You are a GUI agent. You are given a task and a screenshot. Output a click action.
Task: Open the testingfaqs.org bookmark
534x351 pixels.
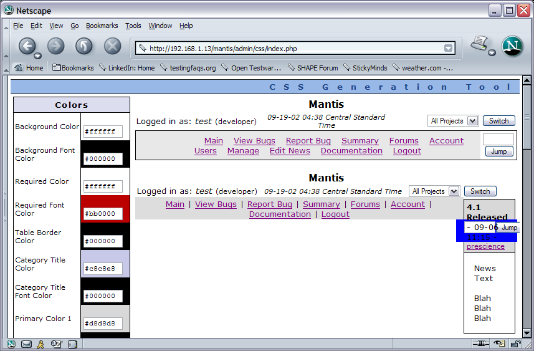[x=188, y=68]
